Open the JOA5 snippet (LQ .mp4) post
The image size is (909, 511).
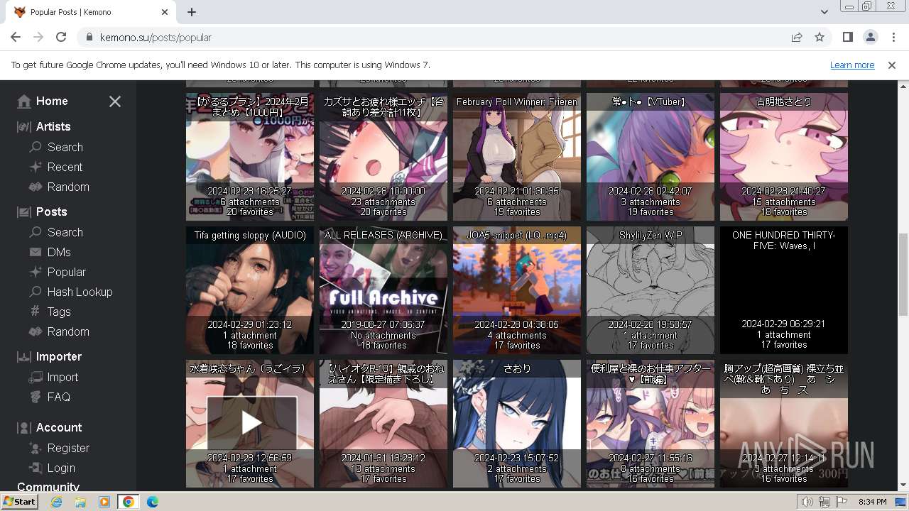(x=517, y=290)
